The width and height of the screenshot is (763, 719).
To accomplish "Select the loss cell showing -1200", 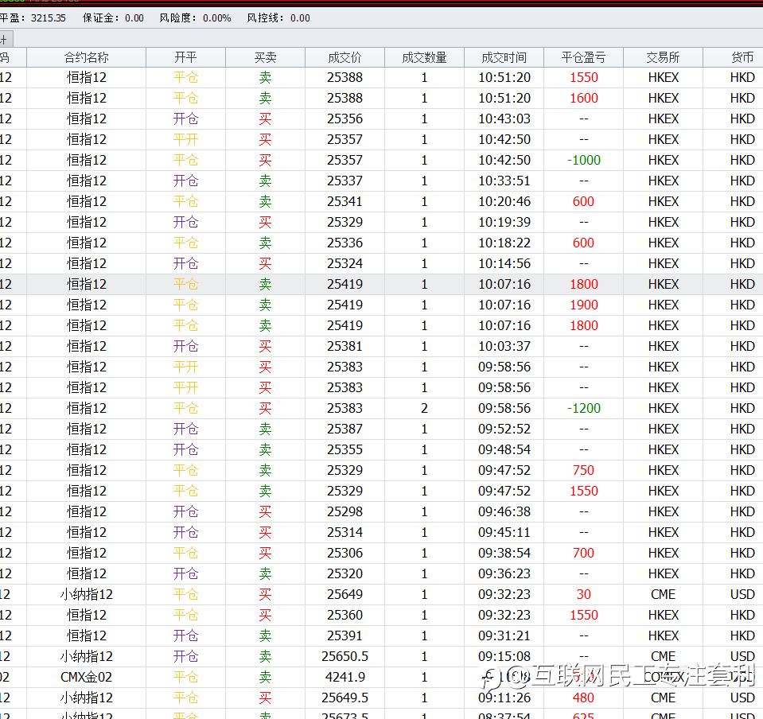I will point(584,408).
